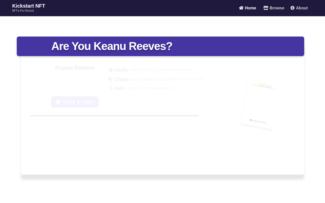Image resolution: width=325 pixels, height=203 pixels.
Task: Click the signature icon beside Claim
Action: (111, 79)
